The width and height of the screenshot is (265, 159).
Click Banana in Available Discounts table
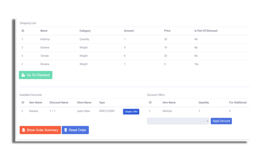pos(34,111)
